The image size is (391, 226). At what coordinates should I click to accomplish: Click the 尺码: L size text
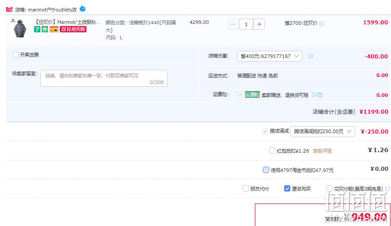(114, 38)
